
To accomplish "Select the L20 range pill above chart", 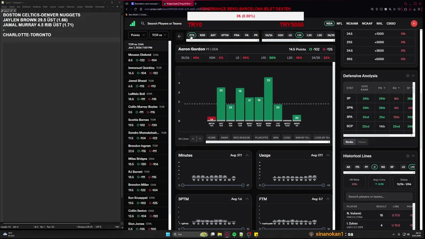I will pyautogui.click(x=309, y=35).
